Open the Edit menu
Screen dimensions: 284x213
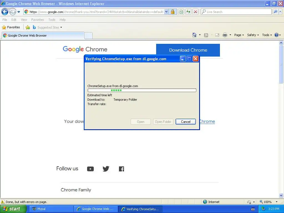(x=14, y=20)
